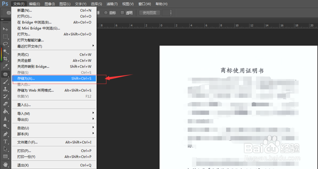318x169 pixels.
Task: Choose 关闭并转到 Bridge...
Action: (54, 67)
